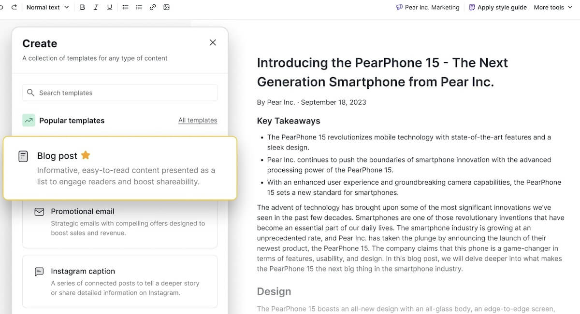Screen dimensions: 580x314
Task: Click the byline 'By Pear Inc. · September 18, 2023'
Action: tap(311, 102)
